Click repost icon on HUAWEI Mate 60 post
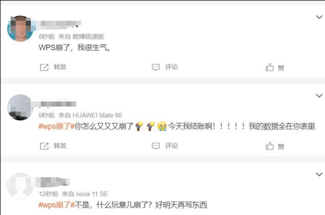 [x=44, y=146]
